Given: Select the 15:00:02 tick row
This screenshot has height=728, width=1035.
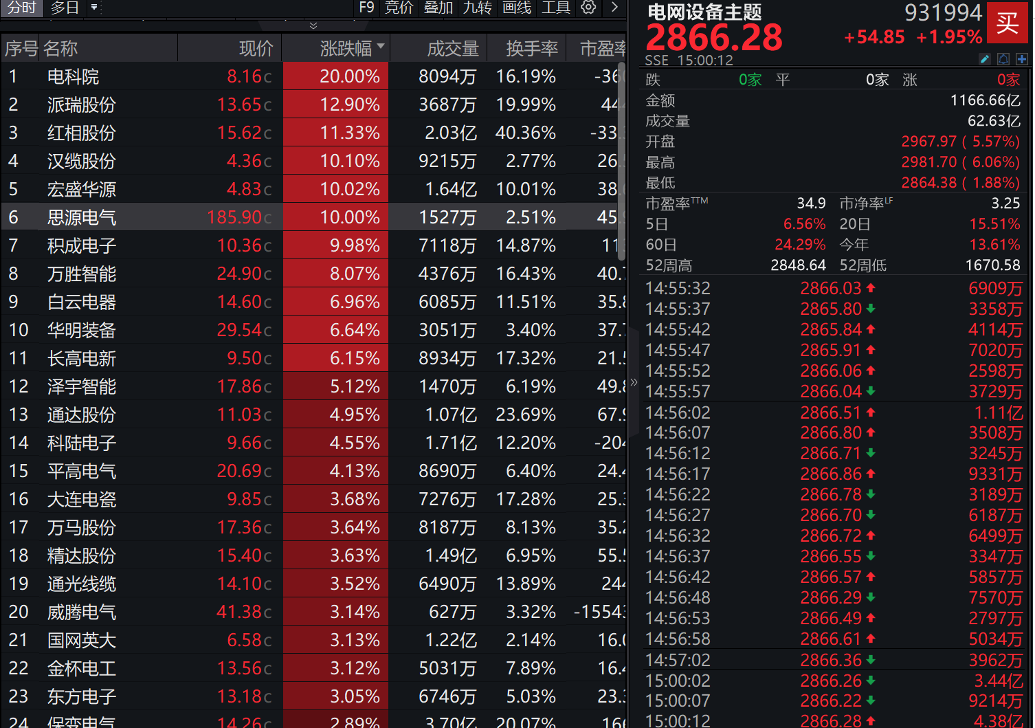Looking at the screenshot, I should click(x=834, y=681).
